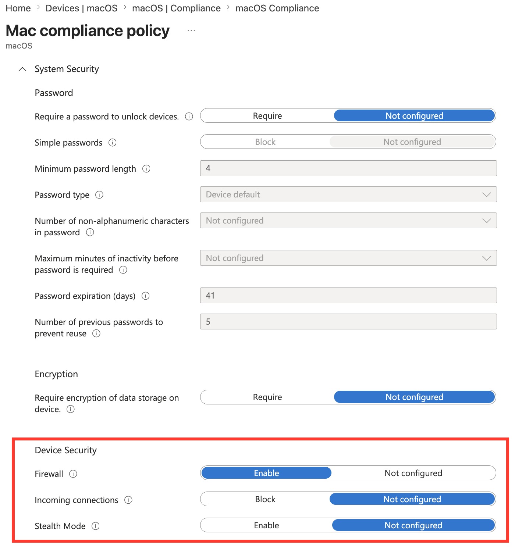Collapse the System Security section

click(x=22, y=69)
